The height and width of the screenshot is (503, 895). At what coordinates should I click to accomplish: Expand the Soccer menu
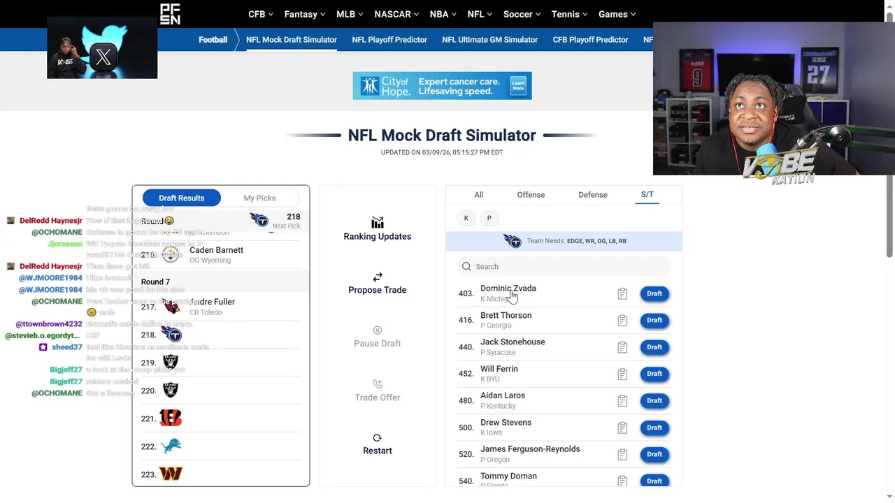522,14
